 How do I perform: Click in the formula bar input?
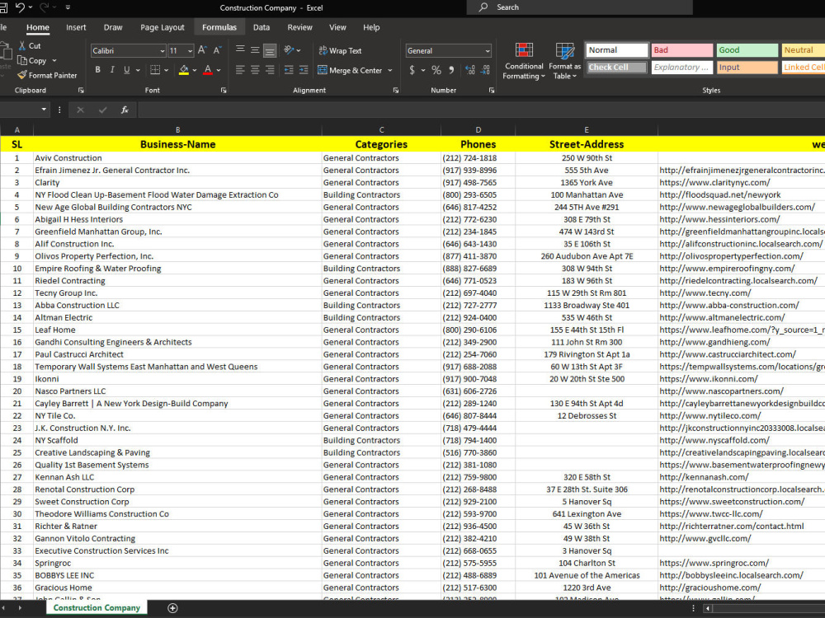pyautogui.click(x=481, y=110)
